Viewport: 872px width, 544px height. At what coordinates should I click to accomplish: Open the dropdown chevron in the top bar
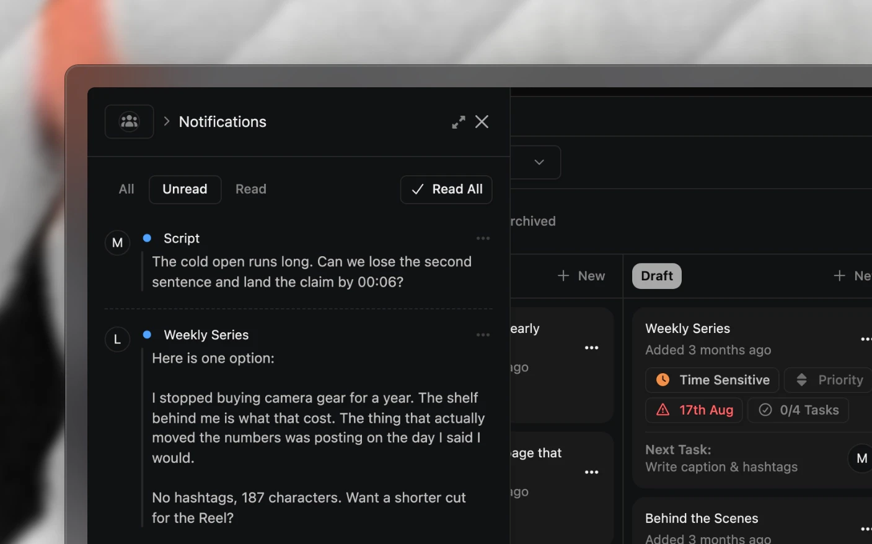tap(539, 162)
